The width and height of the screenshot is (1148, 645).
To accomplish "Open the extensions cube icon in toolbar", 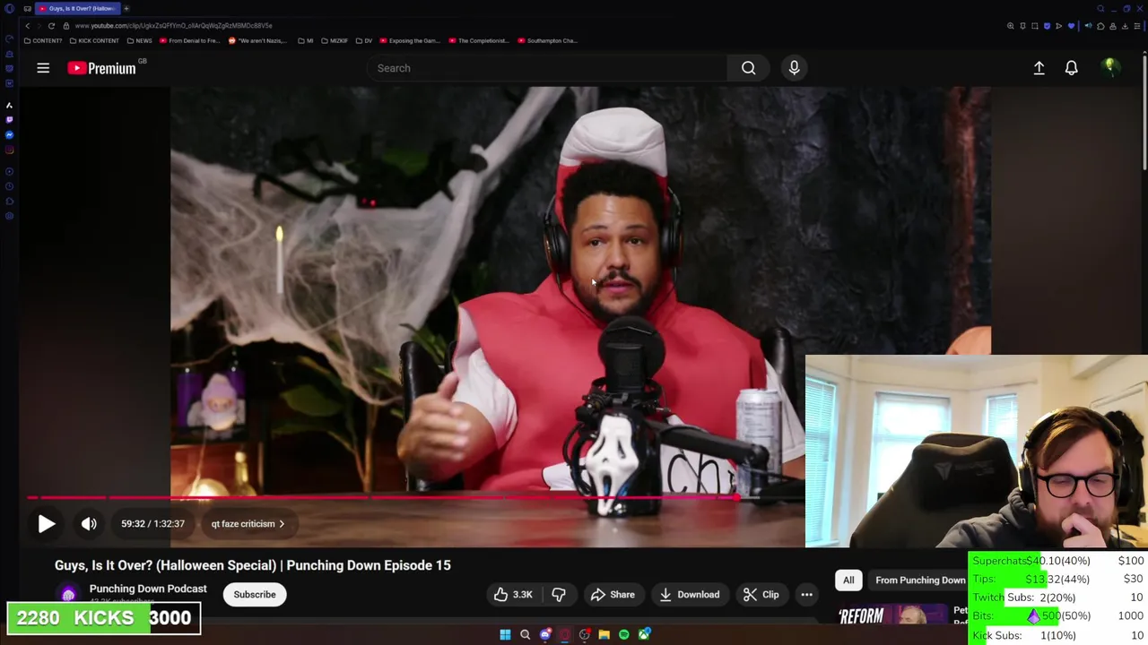I will click(1100, 26).
